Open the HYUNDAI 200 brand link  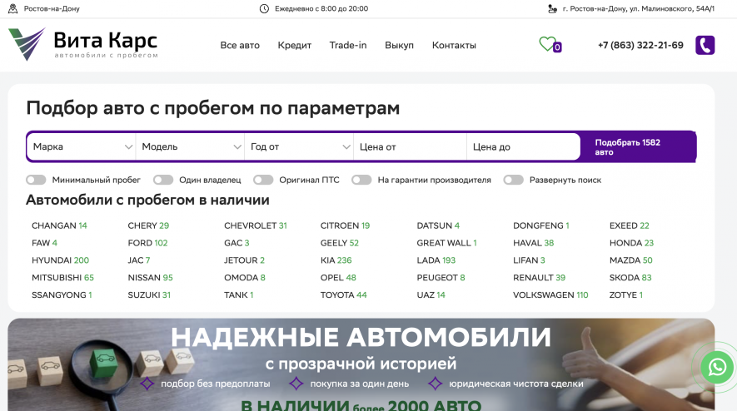click(x=60, y=260)
